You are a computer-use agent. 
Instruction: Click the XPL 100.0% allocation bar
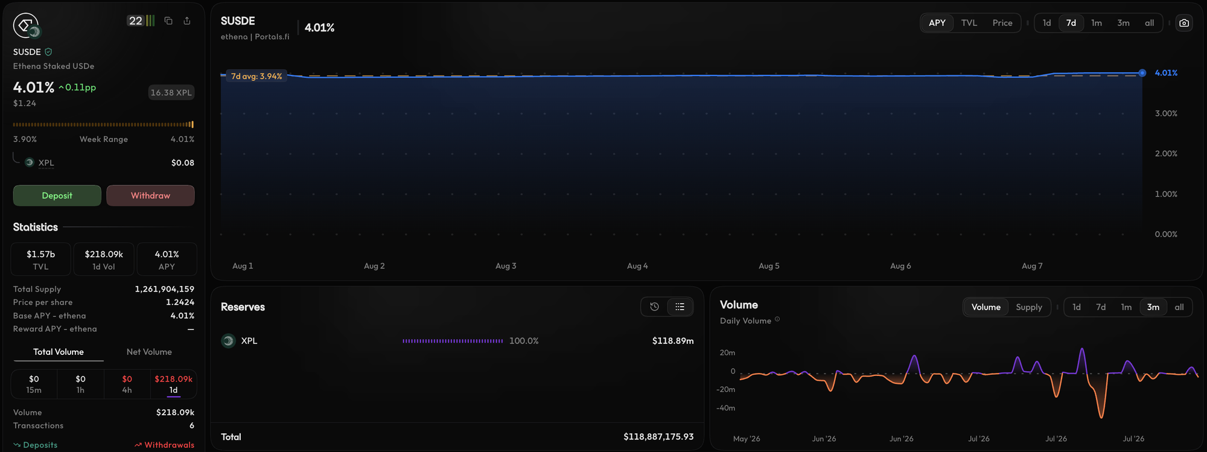coord(453,341)
